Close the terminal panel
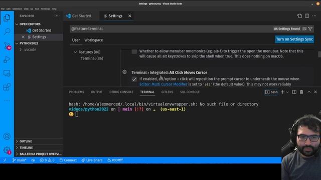This screenshot has height=180, width=321. pyautogui.click(x=315, y=92)
